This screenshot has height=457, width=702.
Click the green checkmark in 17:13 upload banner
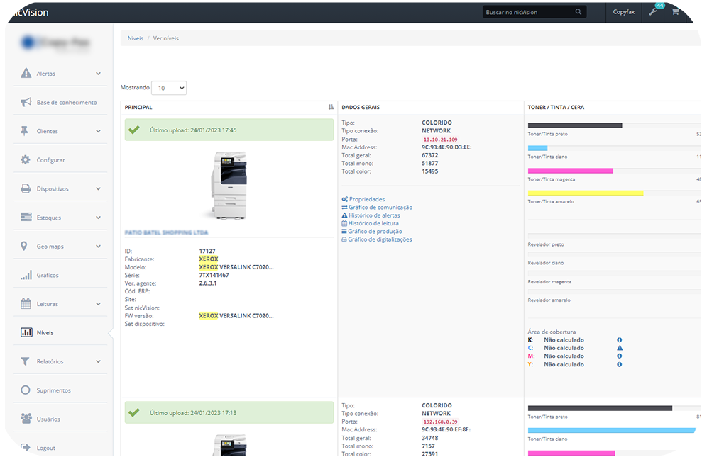[134, 413]
